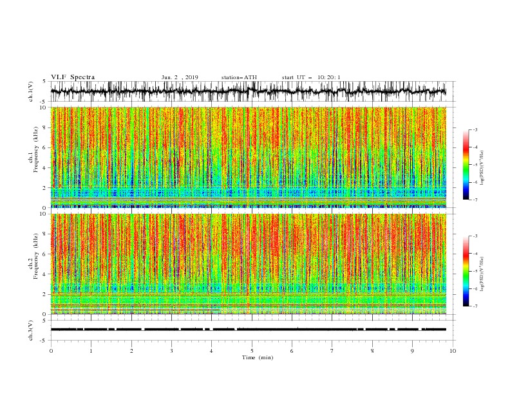Click the "ch.1(V)" waveform axis label
510x394 pixels.
[x=31, y=91]
